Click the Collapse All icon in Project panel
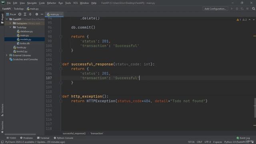The height and width of the screenshot is (144, 256). 30,14
